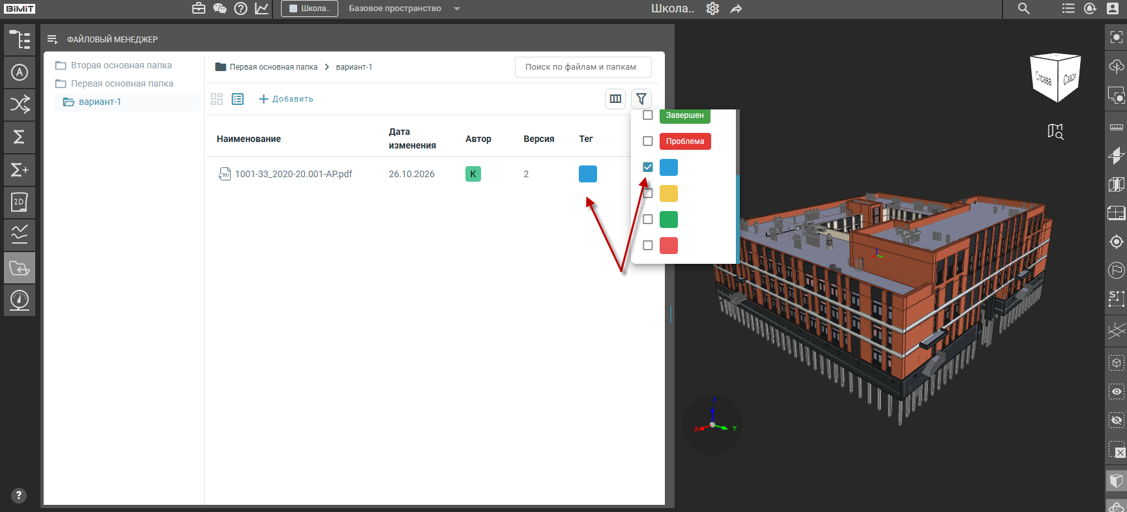The image size is (1127, 512).
Task: Switch to list view icon
Action: click(238, 99)
